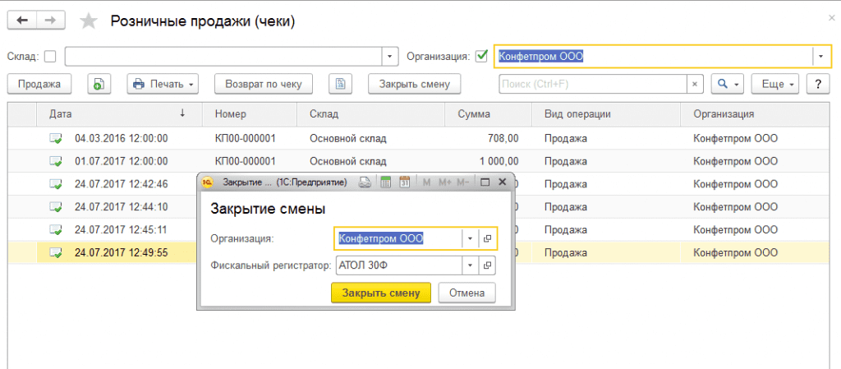The height and width of the screenshot is (369, 841).
Task: Open the Печать dropdown menu
Action: 163,84
